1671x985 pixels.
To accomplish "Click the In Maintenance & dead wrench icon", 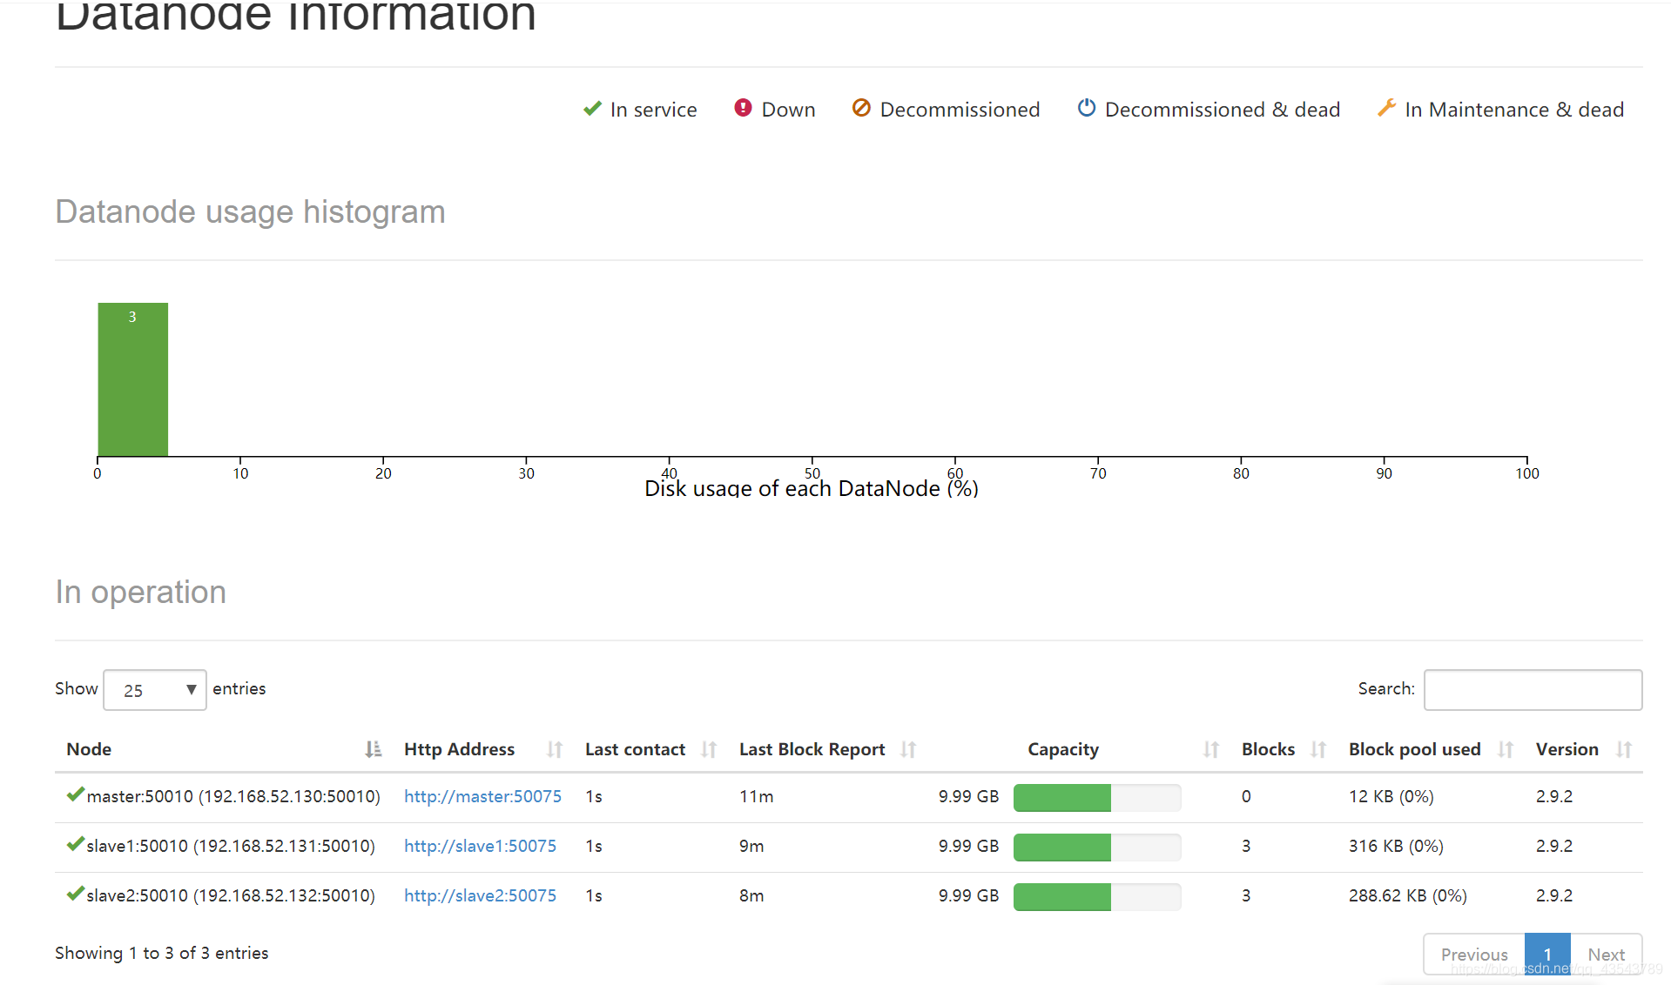I will click(1386, 108).
